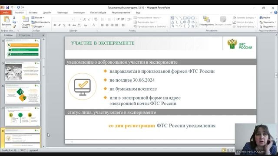
Task: Select slide 4 thumbnail
Action: [23, 49]
